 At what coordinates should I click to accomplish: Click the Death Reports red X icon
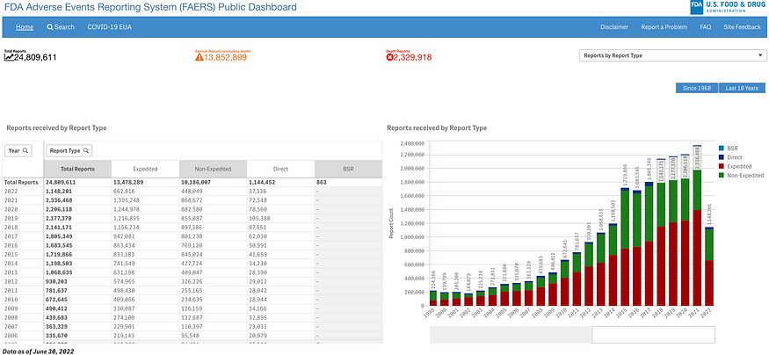click(x=390, y=57)
